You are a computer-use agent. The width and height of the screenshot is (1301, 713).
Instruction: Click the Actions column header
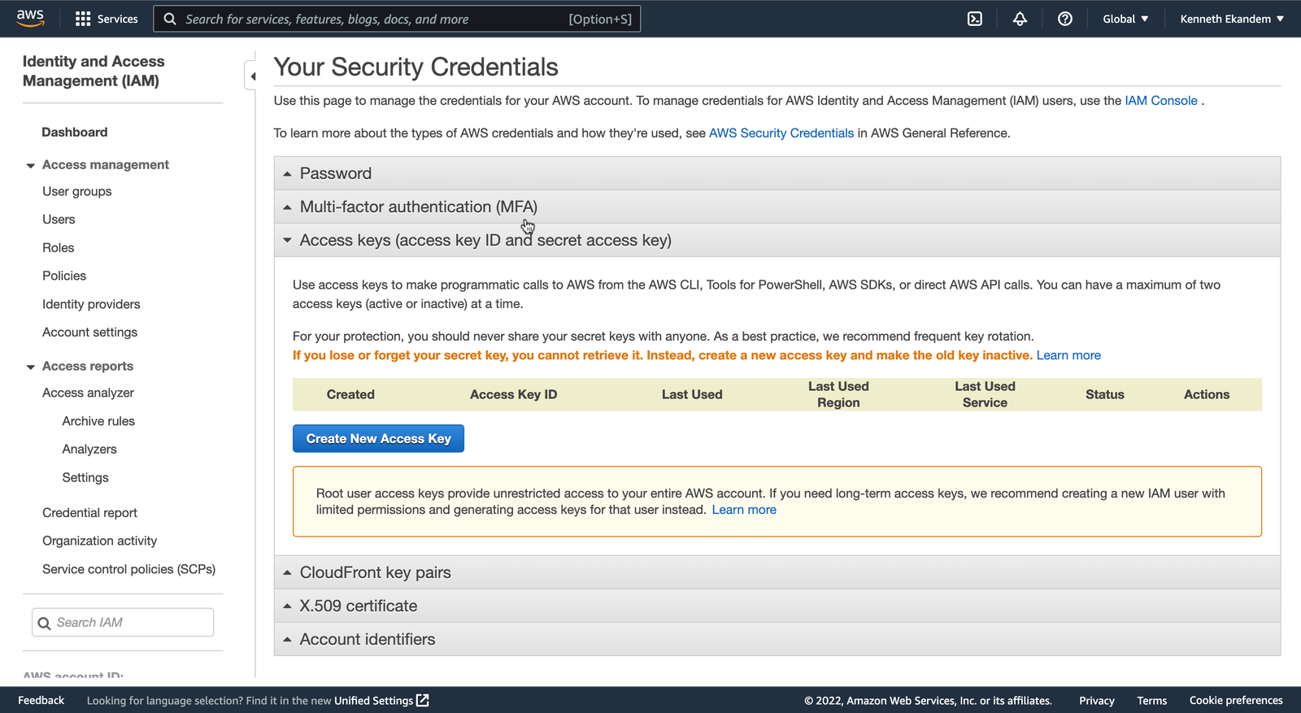1207,394
